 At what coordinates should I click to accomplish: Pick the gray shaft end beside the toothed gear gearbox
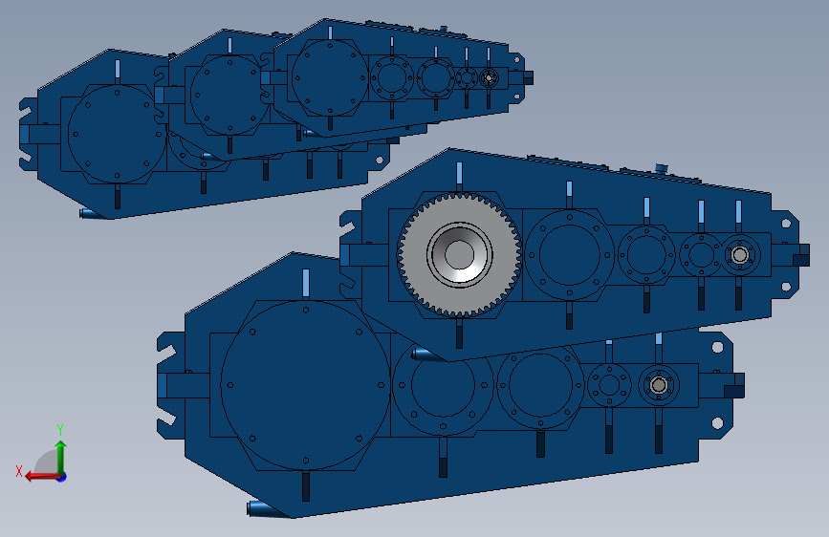(740, 255)
